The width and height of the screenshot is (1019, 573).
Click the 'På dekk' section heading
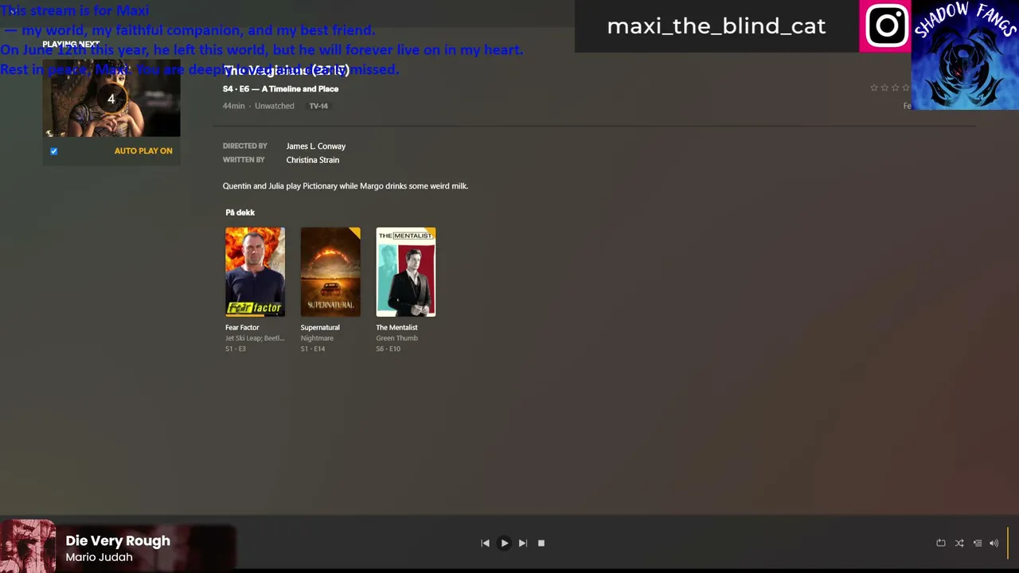(240, 212)
